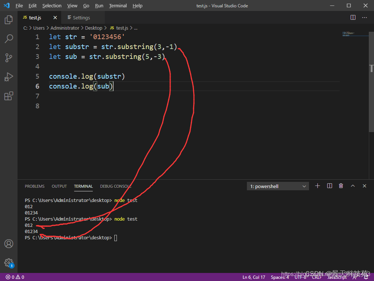
Task: Click the Split Editor Right icon
Action: pyautogui.click(x=353, y=18)
